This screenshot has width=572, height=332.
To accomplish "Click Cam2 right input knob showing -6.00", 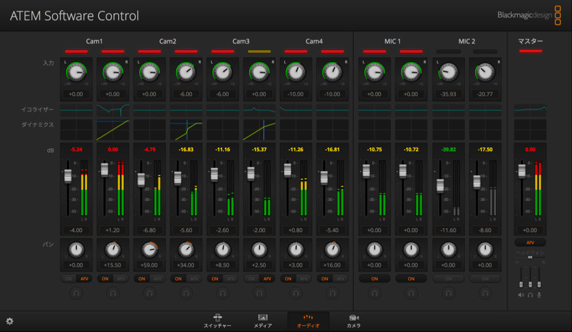I will pyautogui.click(x=186, y=72).
